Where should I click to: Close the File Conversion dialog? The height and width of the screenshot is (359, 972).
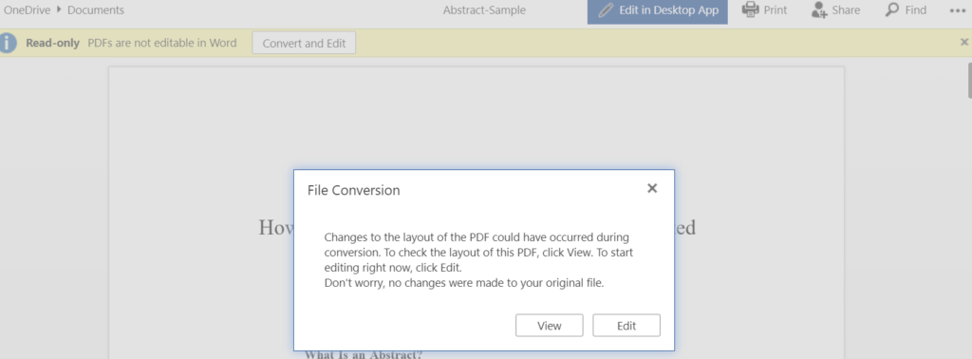click(x=652, y=188)
